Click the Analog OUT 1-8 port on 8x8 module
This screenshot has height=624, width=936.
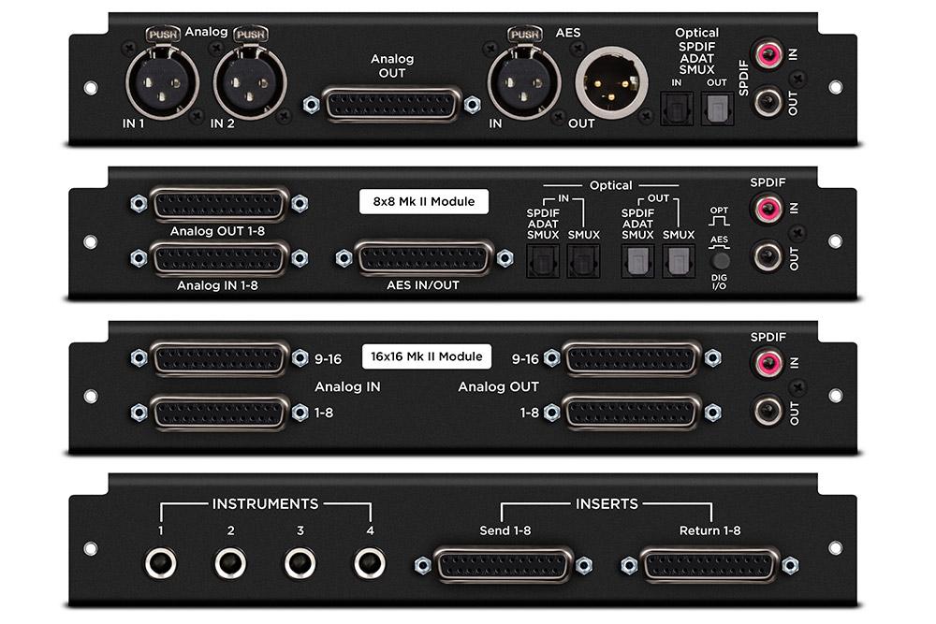219,204
